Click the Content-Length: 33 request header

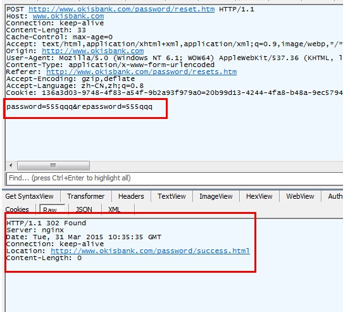[x=46, y=30]
